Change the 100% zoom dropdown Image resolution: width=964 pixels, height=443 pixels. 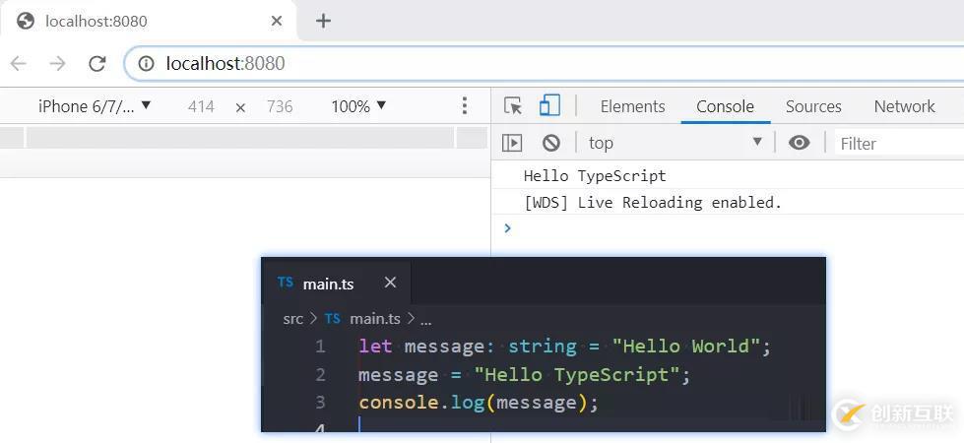click(x=358, y=106)
